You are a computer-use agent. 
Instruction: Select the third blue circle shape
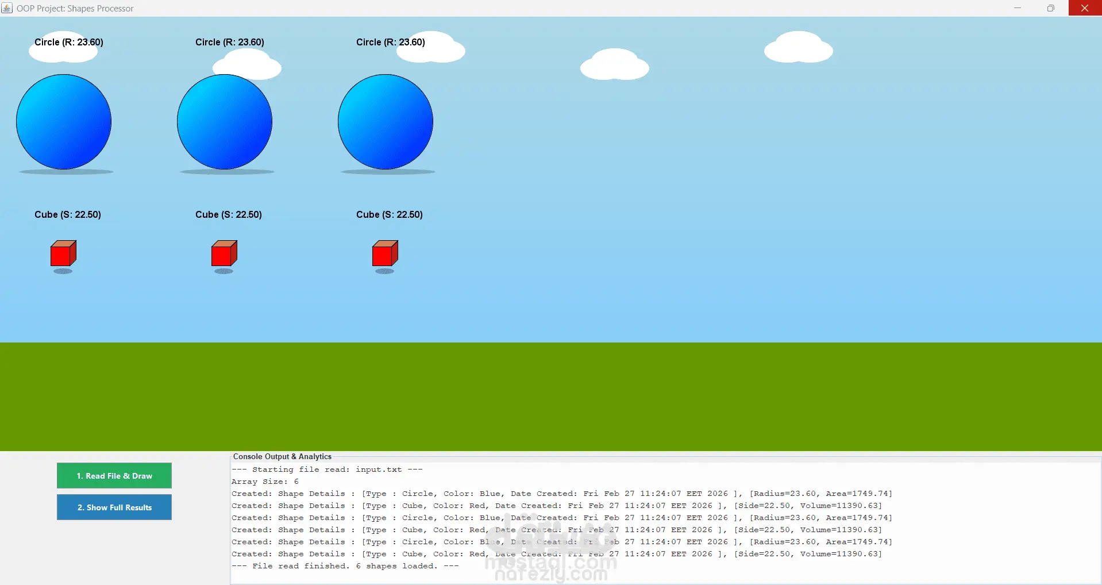[386, 122]
